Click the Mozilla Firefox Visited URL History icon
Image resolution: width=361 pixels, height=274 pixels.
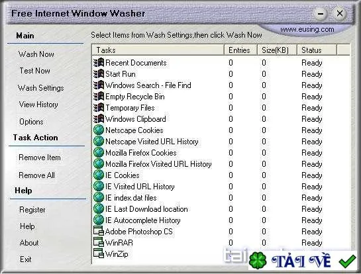pos(99,163)
